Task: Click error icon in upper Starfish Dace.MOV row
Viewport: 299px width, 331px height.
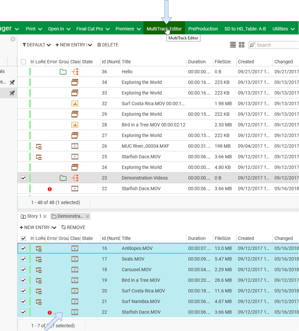Action: tap(50, 189)
